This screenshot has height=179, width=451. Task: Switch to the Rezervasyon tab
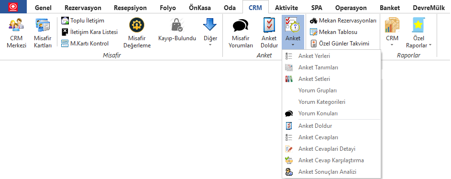(x=83, y=8)
